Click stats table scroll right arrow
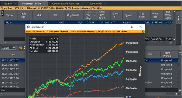The height and width of the screenshot is (98, 182). [x=171, y=43]
